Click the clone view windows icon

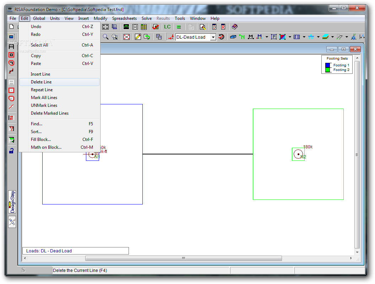(159, 37)
